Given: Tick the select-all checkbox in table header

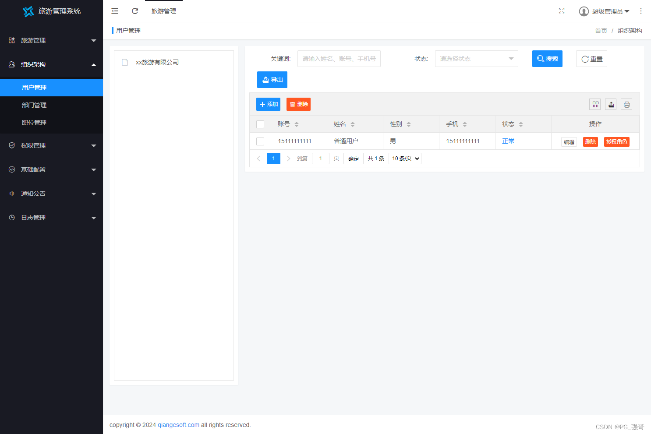Looking at the screenshot, I should click(x=260, y=124).
